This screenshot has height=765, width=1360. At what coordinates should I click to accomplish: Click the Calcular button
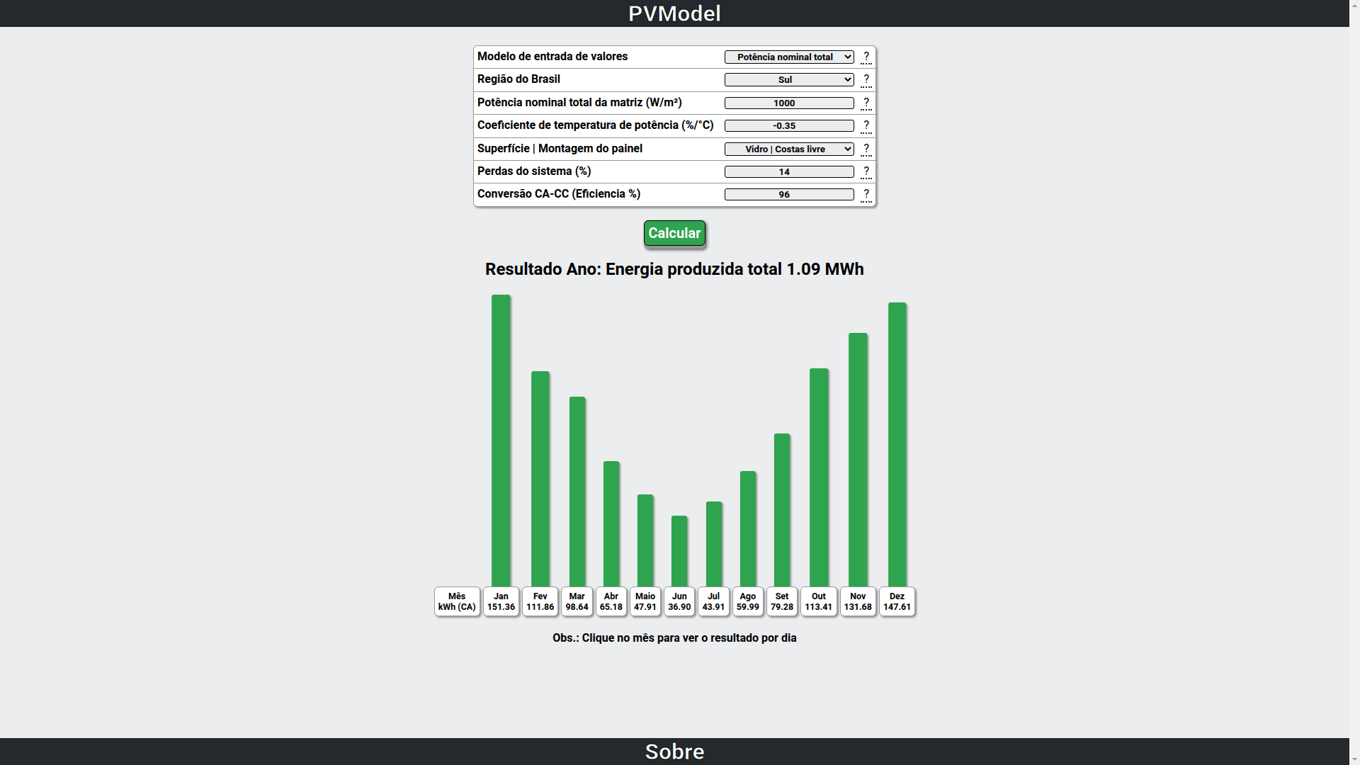pyautogui.click(x=674, y=233)
